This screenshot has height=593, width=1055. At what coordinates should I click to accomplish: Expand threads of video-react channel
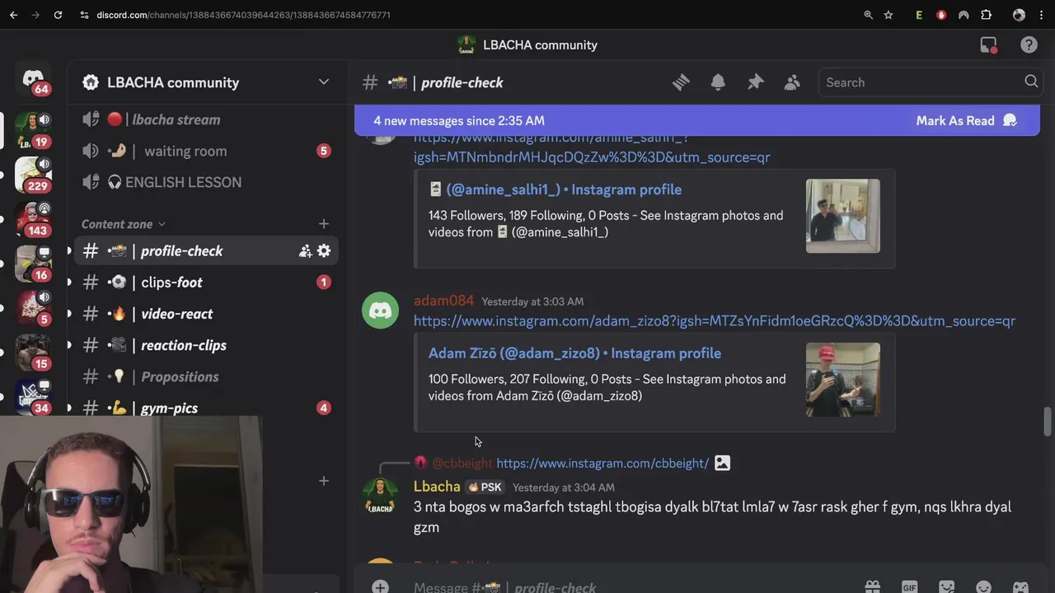[69, 314]
